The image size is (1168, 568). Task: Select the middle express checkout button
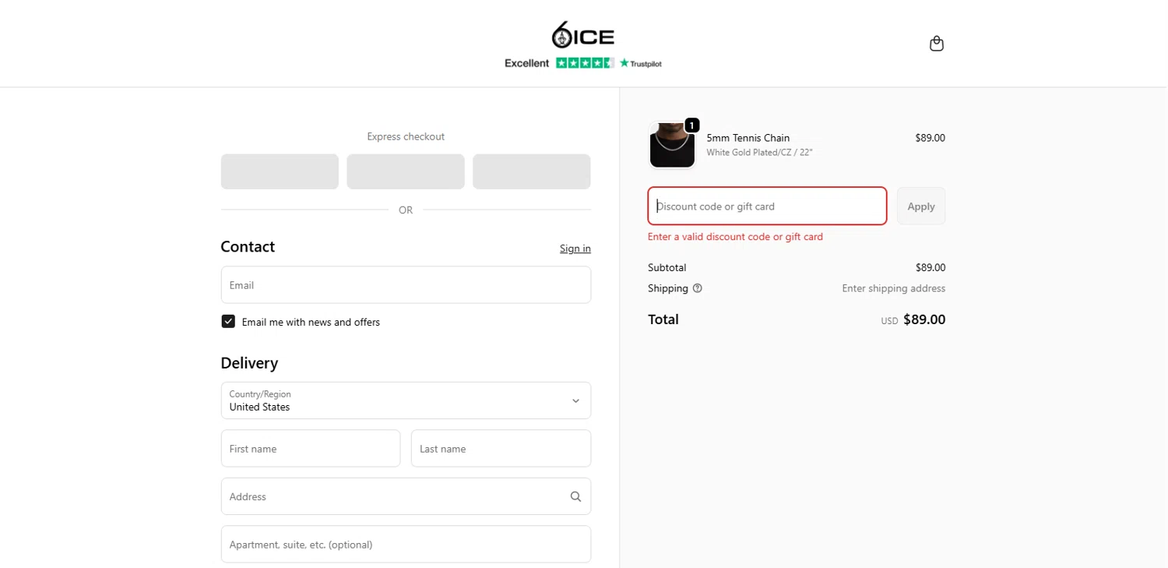point(406,171)
